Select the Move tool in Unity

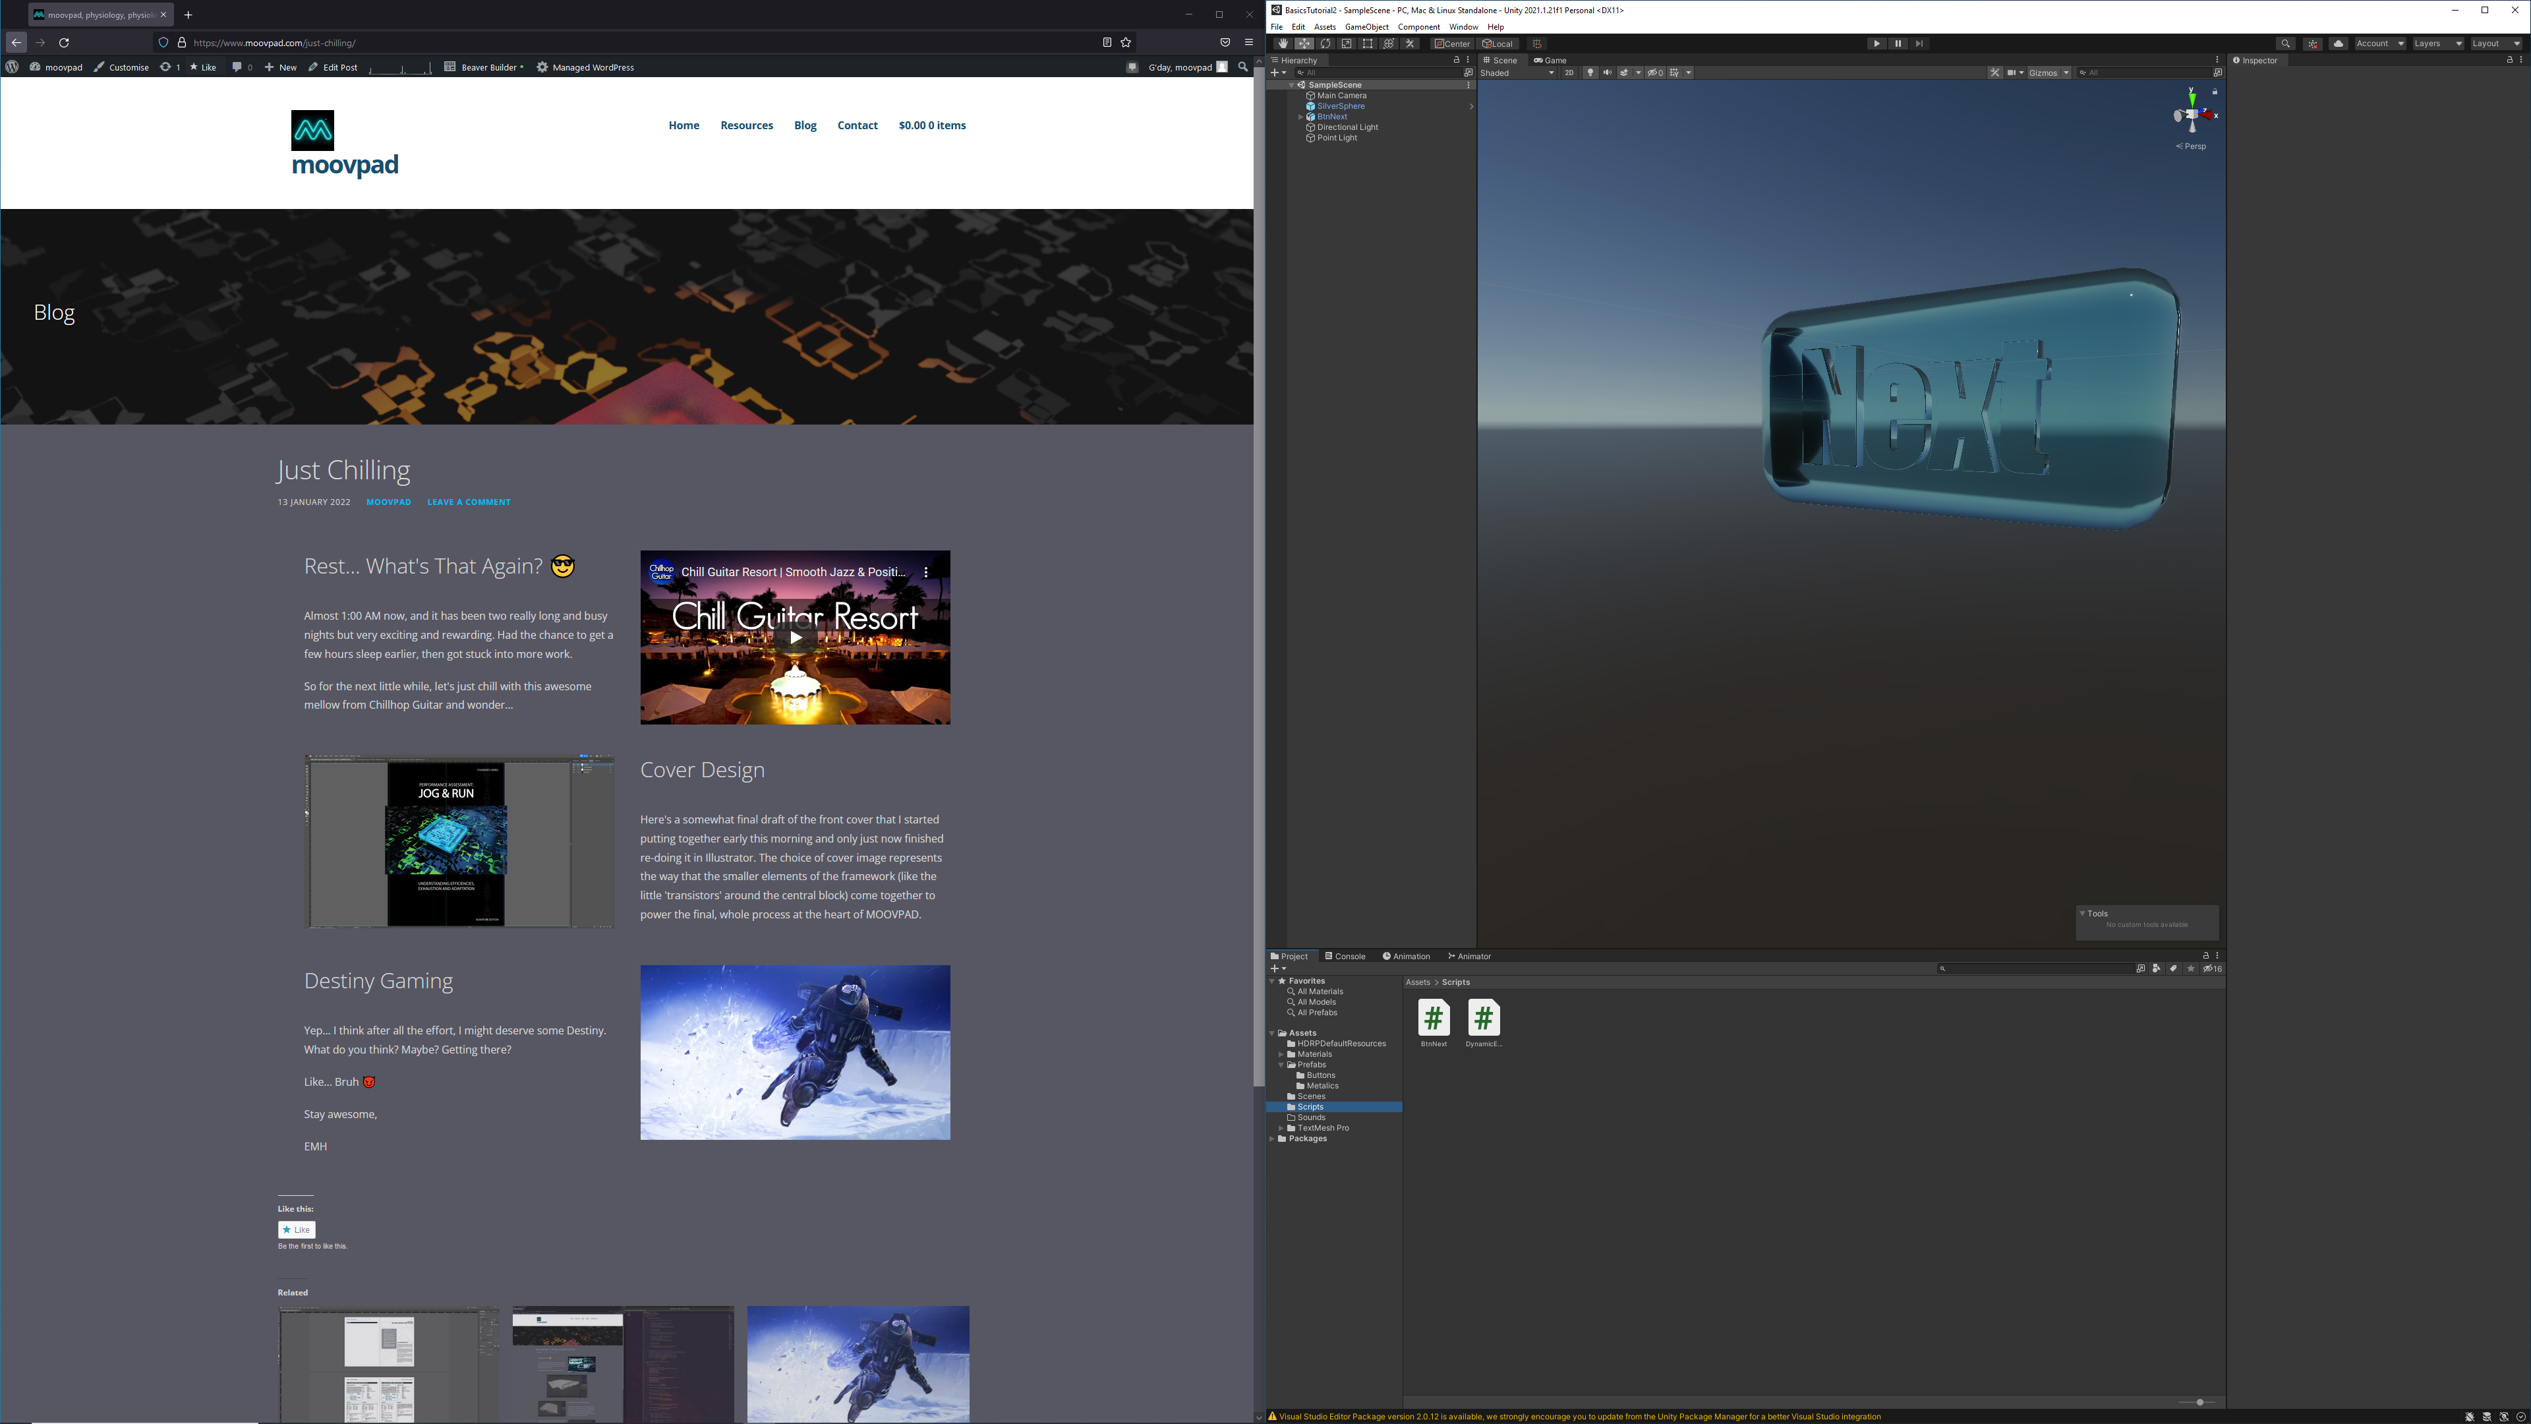tap(1304, 44)
